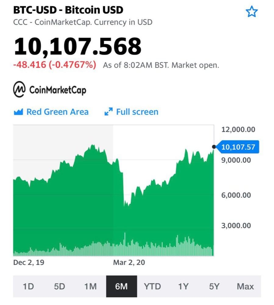Image resolution: width=274 pixels, height=305 pixels.
Task: Click the 6,000.00 axis label
Action: [236, 195]
